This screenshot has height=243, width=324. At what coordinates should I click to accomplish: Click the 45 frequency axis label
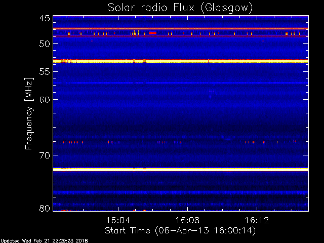point(45,18)
